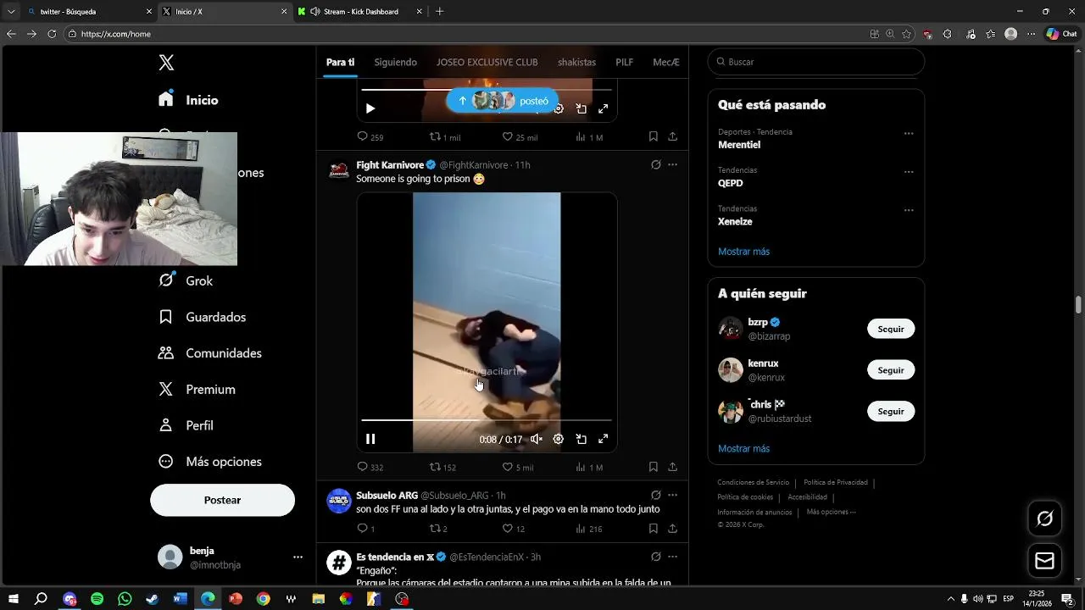
Task: Expand Más opciones menu
Action: [x=209, y=462]
